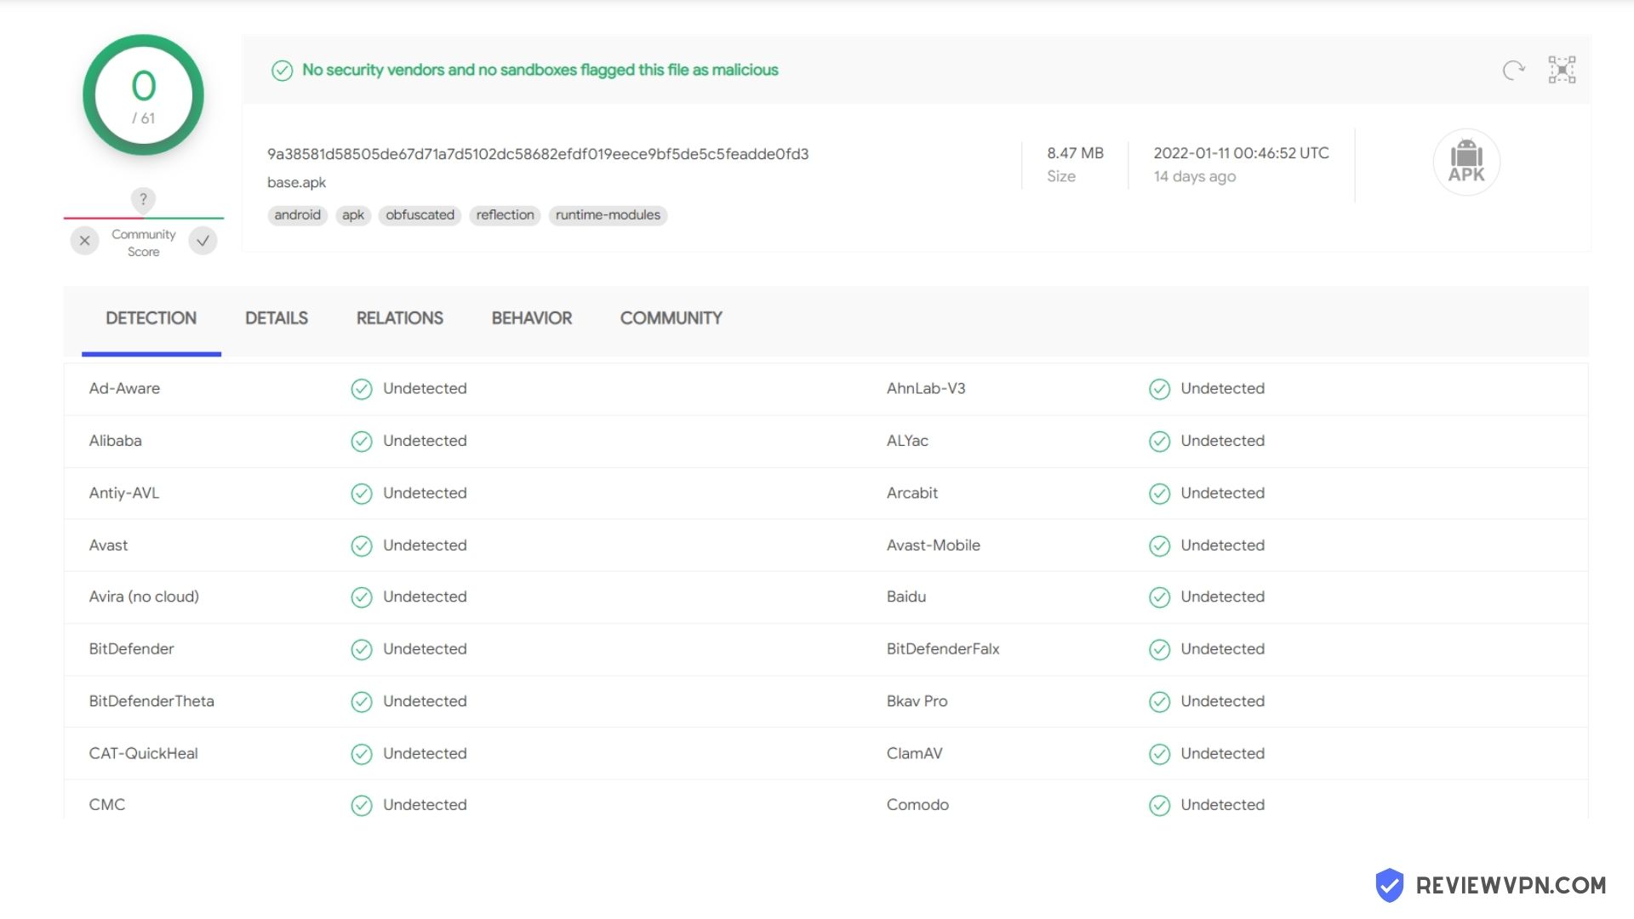Select the DETECTION tab

(x=151, y=318)
